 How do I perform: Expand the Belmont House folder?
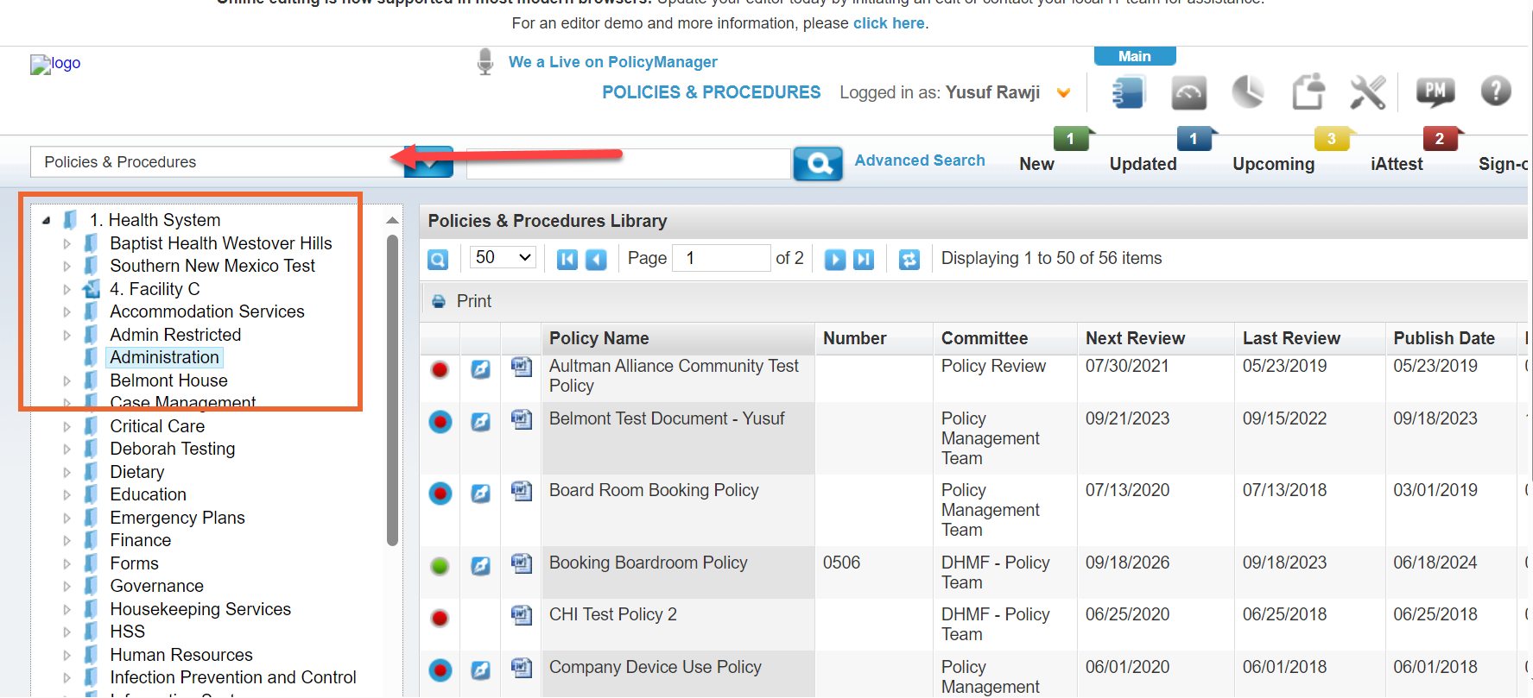tap(67, 380)
